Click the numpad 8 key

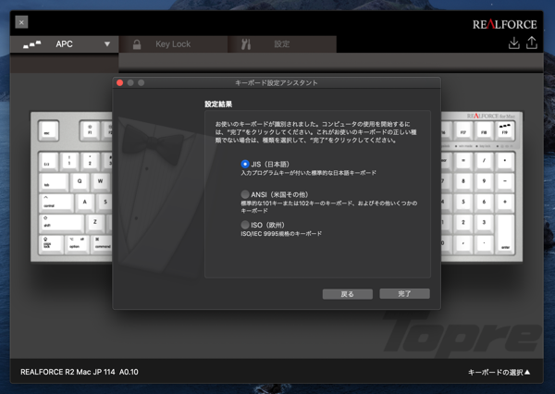[x=463, y=181]
